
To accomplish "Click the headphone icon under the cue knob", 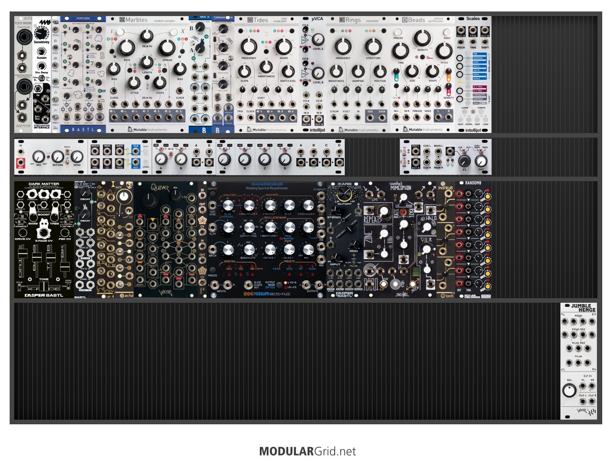I will [x=465, y=170].
